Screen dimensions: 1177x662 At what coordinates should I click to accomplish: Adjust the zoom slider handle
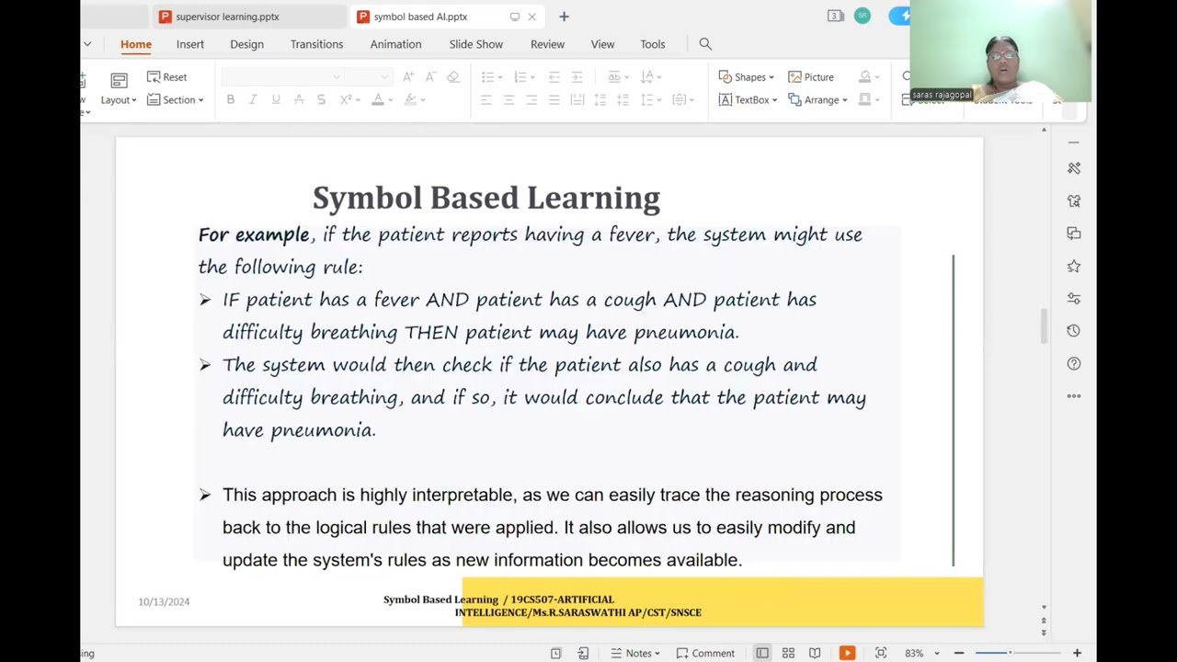click(1010, 653)
